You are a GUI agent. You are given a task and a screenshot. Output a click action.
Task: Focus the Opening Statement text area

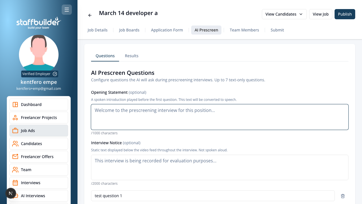(x=220, y=117)
